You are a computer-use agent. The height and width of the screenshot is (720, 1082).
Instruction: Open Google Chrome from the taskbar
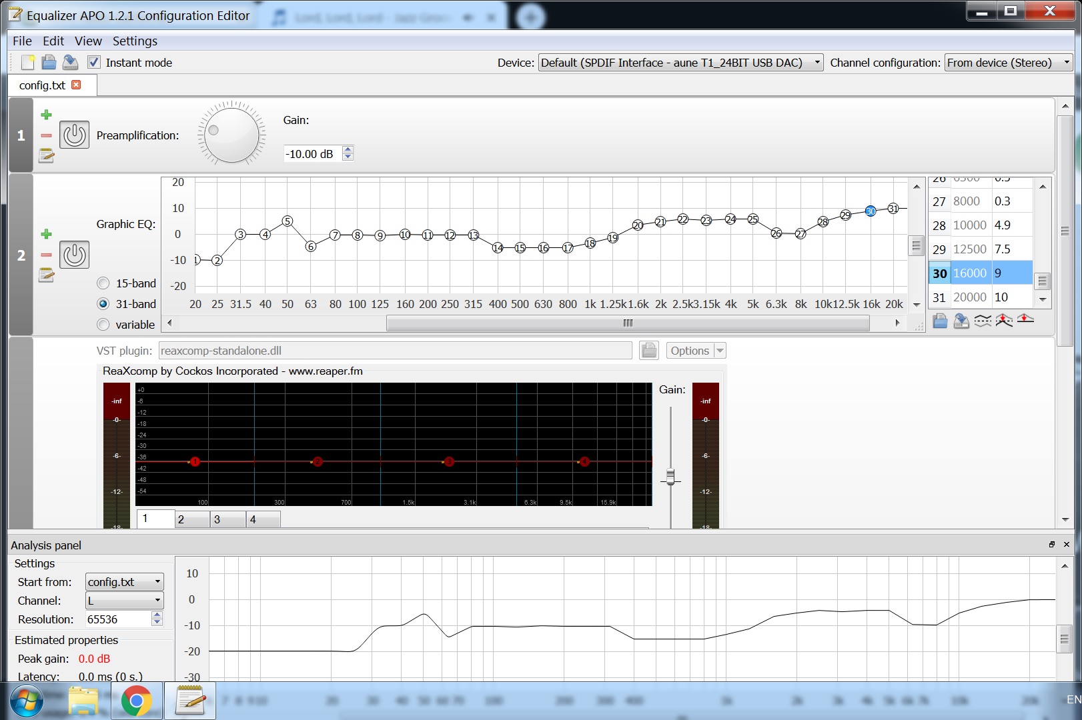136,701
